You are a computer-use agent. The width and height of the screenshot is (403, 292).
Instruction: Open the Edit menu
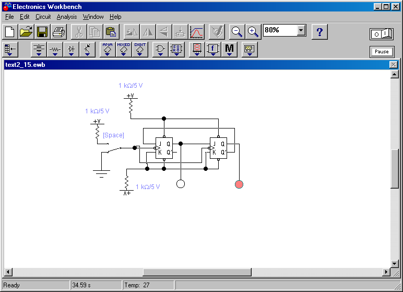[25, 17]
